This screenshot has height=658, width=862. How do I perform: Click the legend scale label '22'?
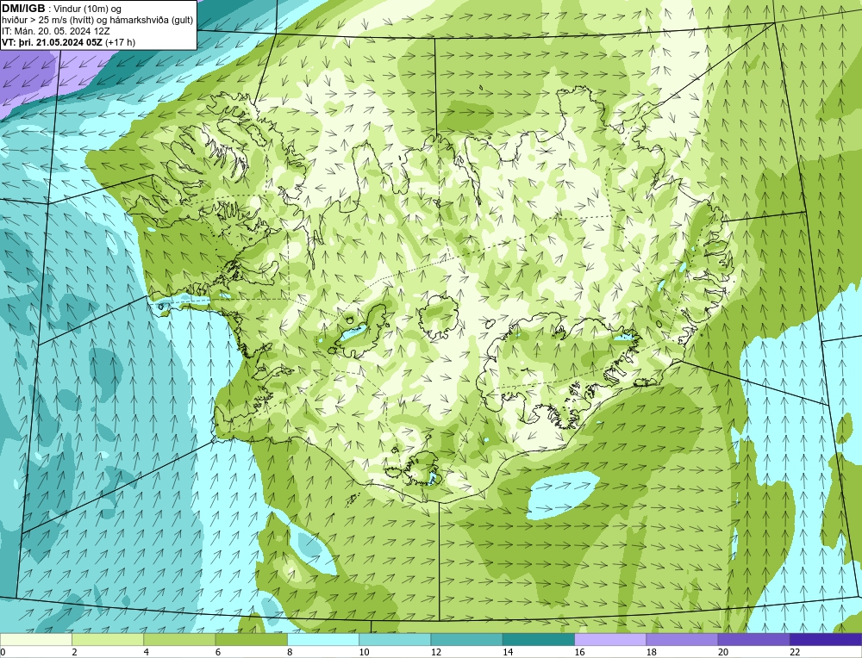pyautogui.click(x=795, y=652)
